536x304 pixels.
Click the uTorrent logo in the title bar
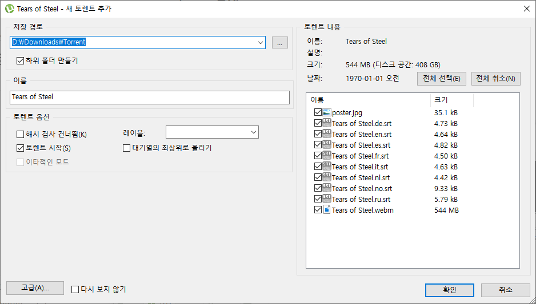click(x=9, y=9)
